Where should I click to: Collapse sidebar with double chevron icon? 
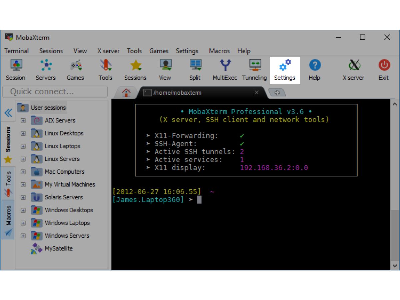pyautogui.click(x=8, y=113)
